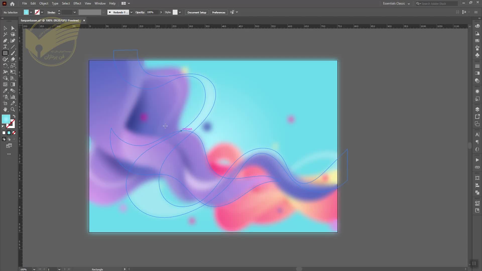482x271 pixels.
Task: Choose the Magic Wand tool
Action: click(5, 34)
